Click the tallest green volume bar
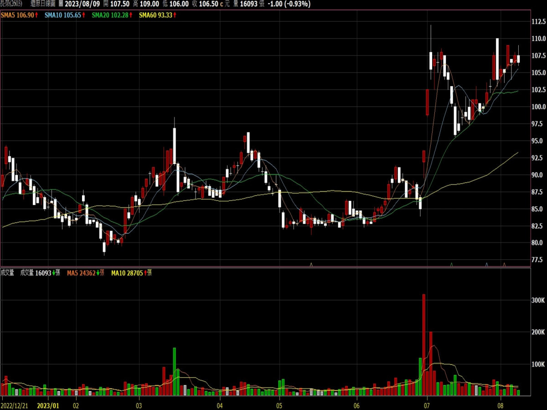The image size is (547, 410). 174,372
